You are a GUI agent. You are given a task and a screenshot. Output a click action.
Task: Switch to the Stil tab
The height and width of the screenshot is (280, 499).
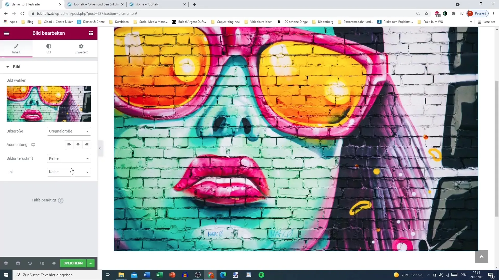(49, 49)
